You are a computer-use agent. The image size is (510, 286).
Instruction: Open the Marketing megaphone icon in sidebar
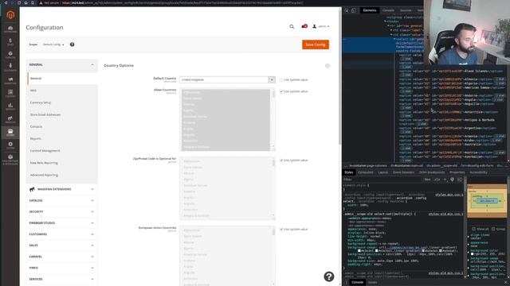click(10, 80)
